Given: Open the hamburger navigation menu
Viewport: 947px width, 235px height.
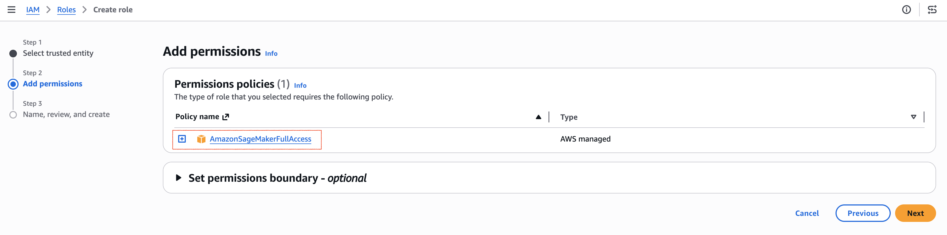Looking at the screenshot, I should 11,10.
